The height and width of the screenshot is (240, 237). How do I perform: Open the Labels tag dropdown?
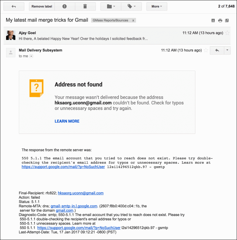point(131,6)
